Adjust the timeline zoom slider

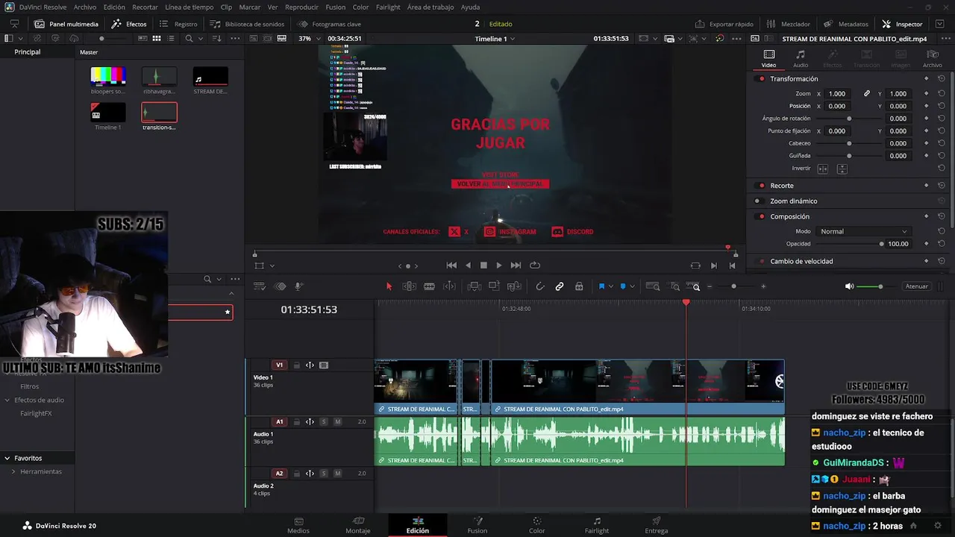[734, 286]
